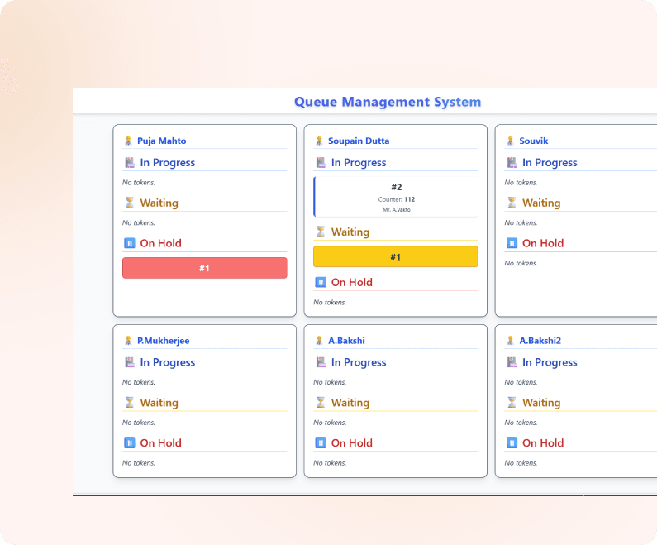Click the person icon beside A.Bakshi

pos(319,341)
